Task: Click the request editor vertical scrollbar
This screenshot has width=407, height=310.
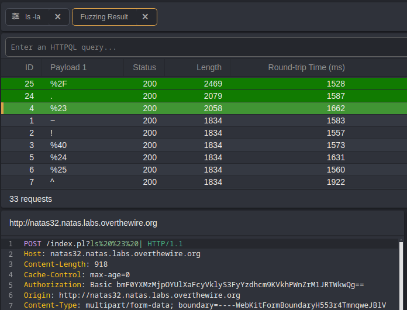Action: pos(401,275)
